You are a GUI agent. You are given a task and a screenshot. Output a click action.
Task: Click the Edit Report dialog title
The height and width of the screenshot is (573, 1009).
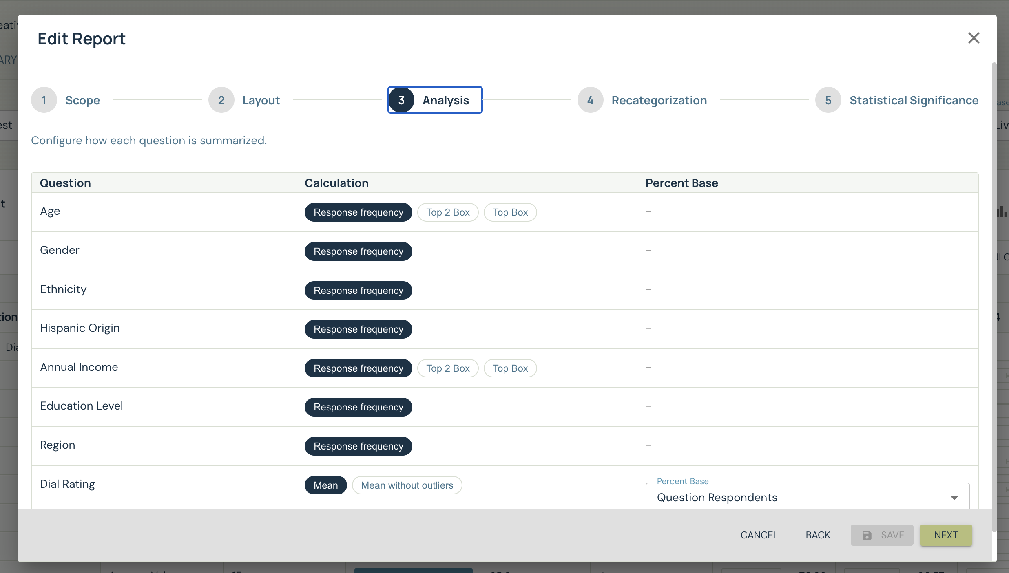click(82, 39)
